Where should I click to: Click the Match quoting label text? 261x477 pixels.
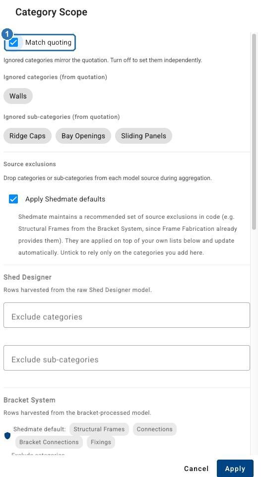point(48,43)
